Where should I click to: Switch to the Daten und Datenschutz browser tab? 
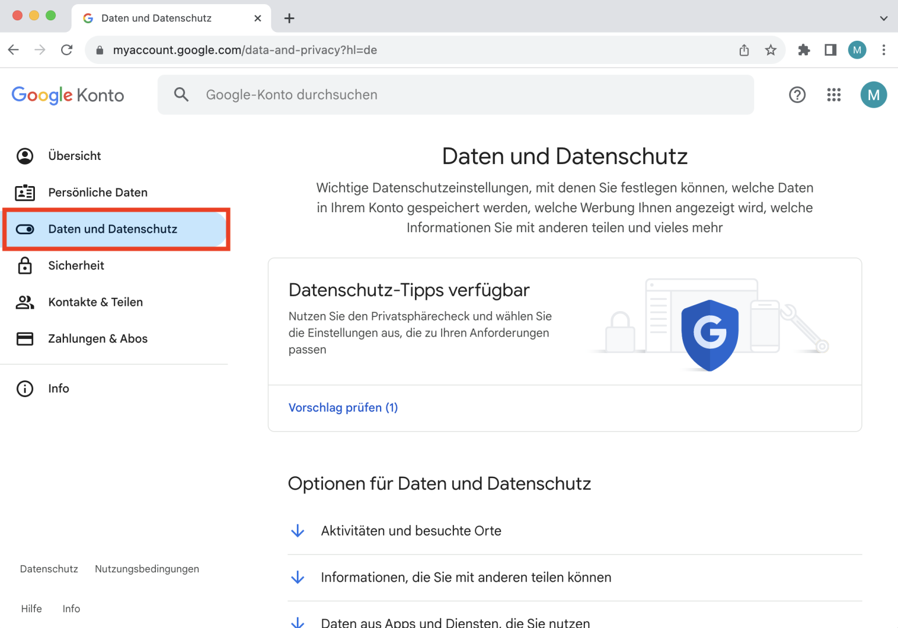pos(156,18)
